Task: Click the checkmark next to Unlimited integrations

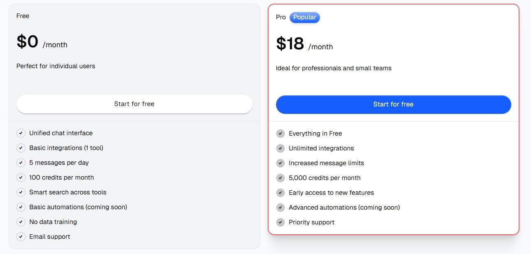Action: click(x=281, y=148)
